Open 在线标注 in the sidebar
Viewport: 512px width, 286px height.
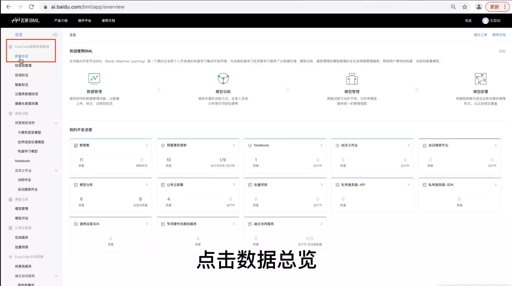(x=21, y=75)
